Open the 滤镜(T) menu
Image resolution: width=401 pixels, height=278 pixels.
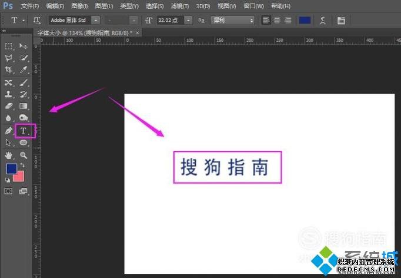180,6
